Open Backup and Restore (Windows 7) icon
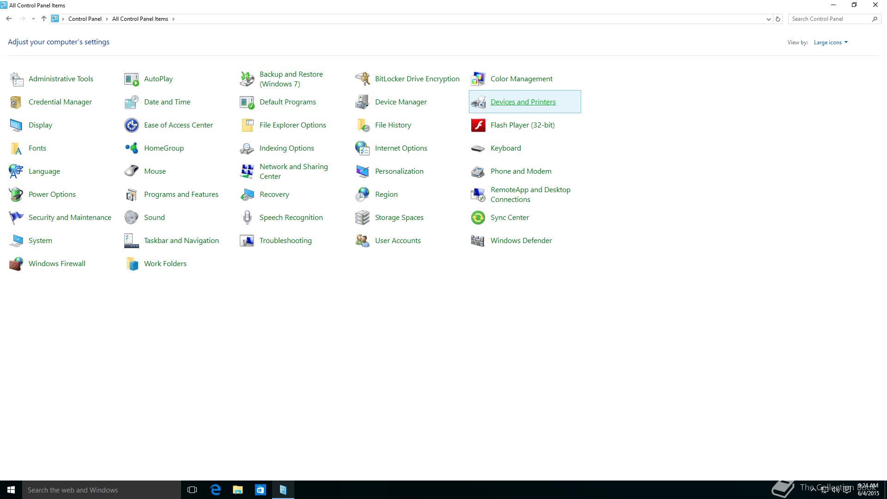 point(247,79)
